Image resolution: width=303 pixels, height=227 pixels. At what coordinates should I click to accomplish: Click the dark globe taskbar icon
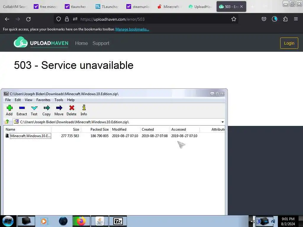pos(63,221)
